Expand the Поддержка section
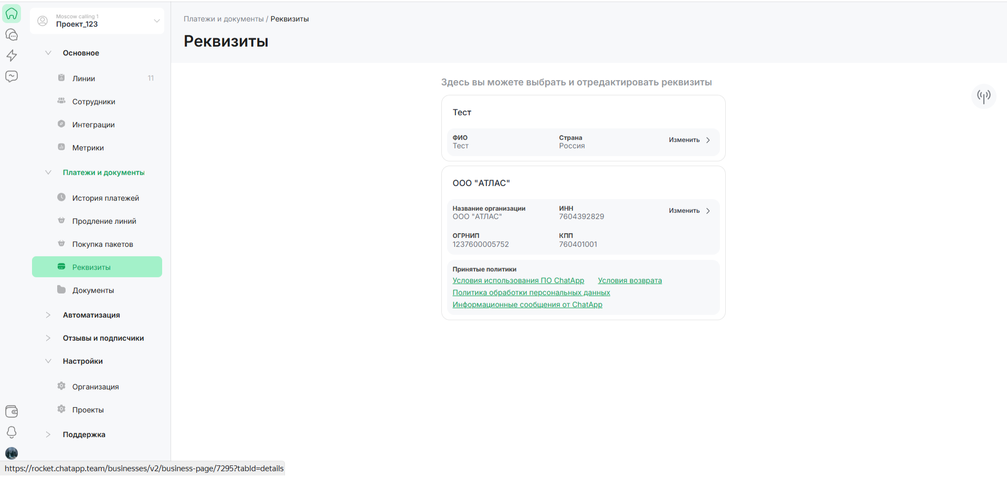 click(x=48, y=435)
